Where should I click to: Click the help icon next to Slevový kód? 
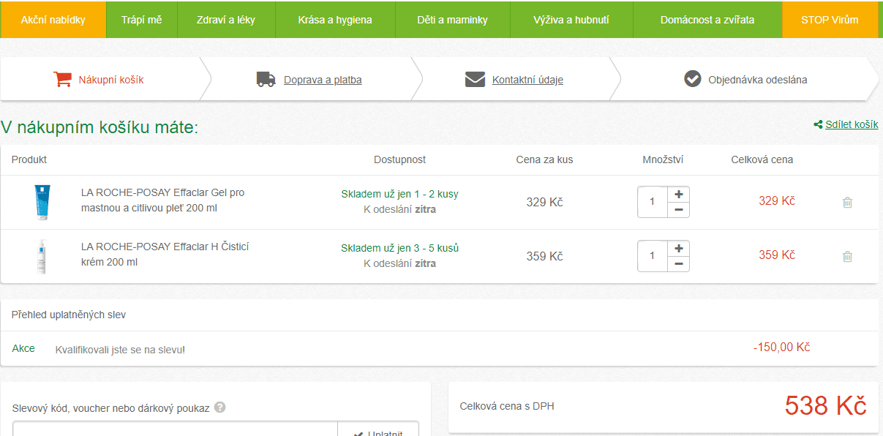pos(219,407)
